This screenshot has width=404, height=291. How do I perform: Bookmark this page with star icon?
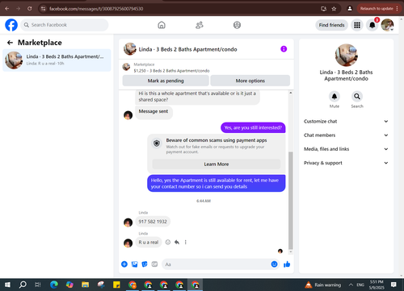[x=334, y=9]
